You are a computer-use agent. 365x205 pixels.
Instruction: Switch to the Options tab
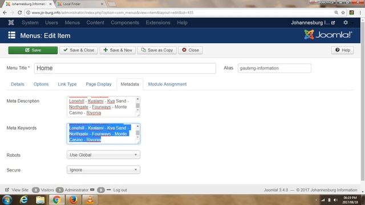(41, 84)
